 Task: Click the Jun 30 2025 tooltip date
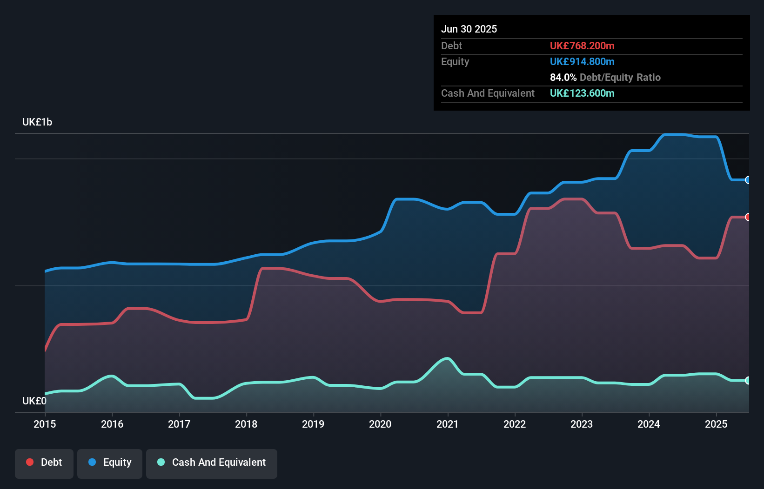coord(469,29)
